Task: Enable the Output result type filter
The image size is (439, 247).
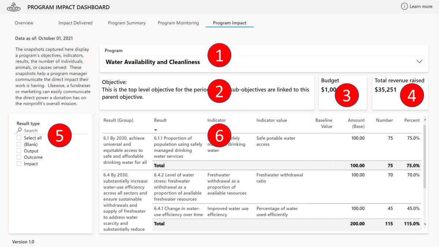Action: point(19,151)
